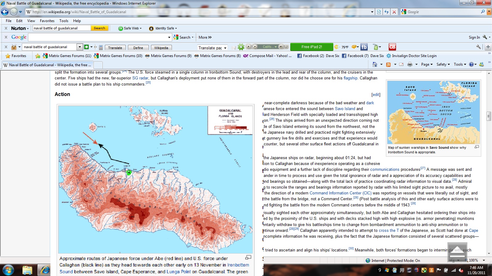This screenshot has width=492, height=276.
Task: Open the Help menu
Action: pyautogui.click(x=77, y=21)
